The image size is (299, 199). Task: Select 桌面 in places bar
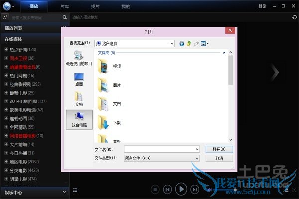point(79,79)
